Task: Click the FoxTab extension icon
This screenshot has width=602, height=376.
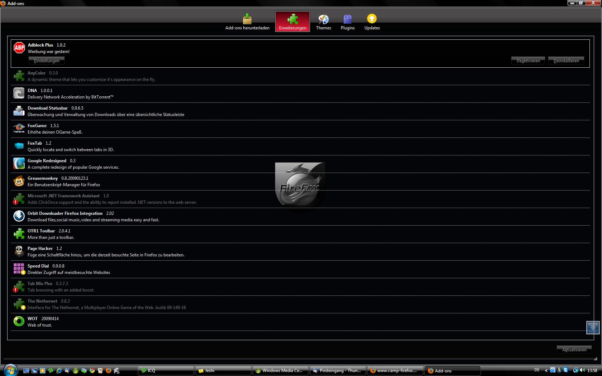Action: [19, 146]
